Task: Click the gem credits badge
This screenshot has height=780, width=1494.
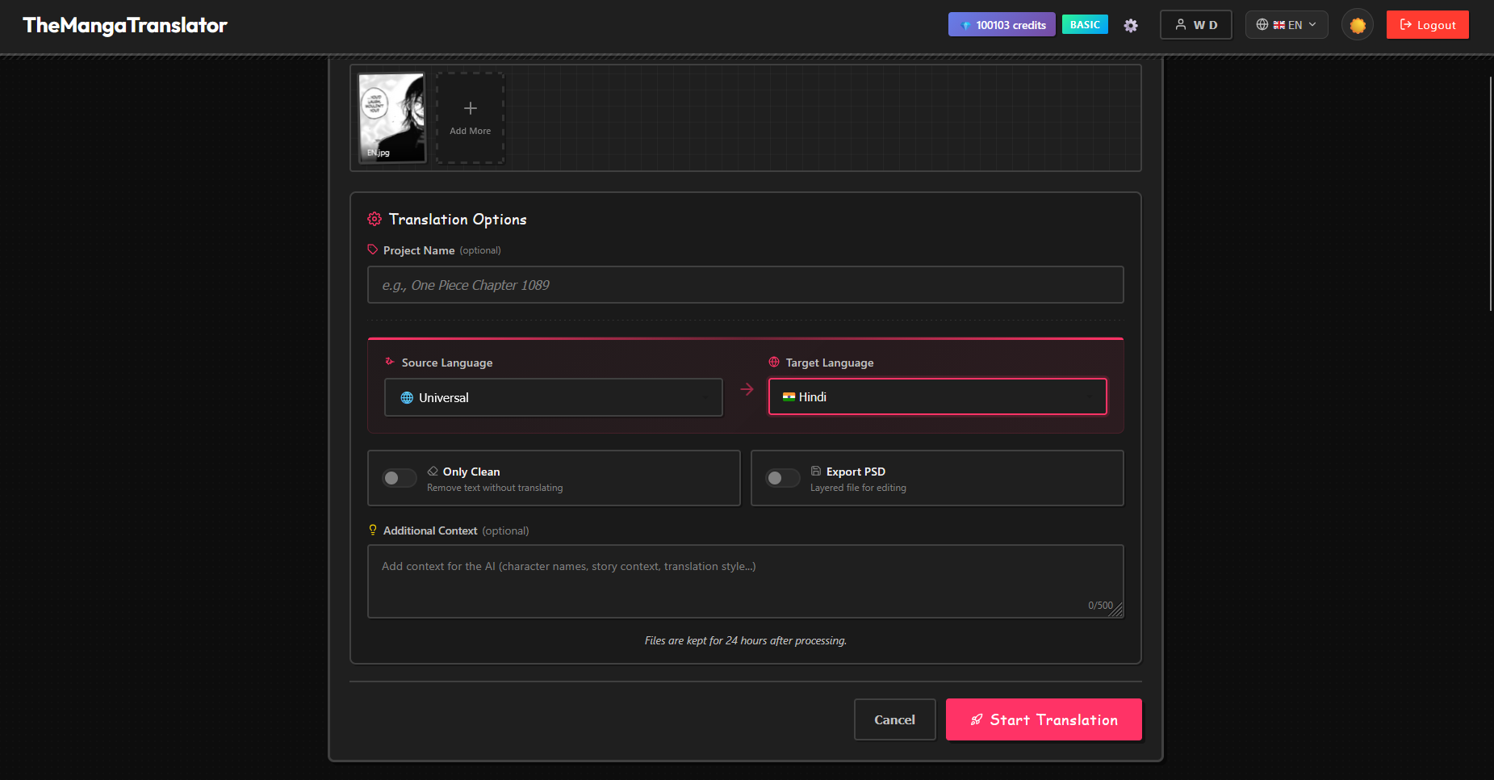Action: click(1001, 24)
